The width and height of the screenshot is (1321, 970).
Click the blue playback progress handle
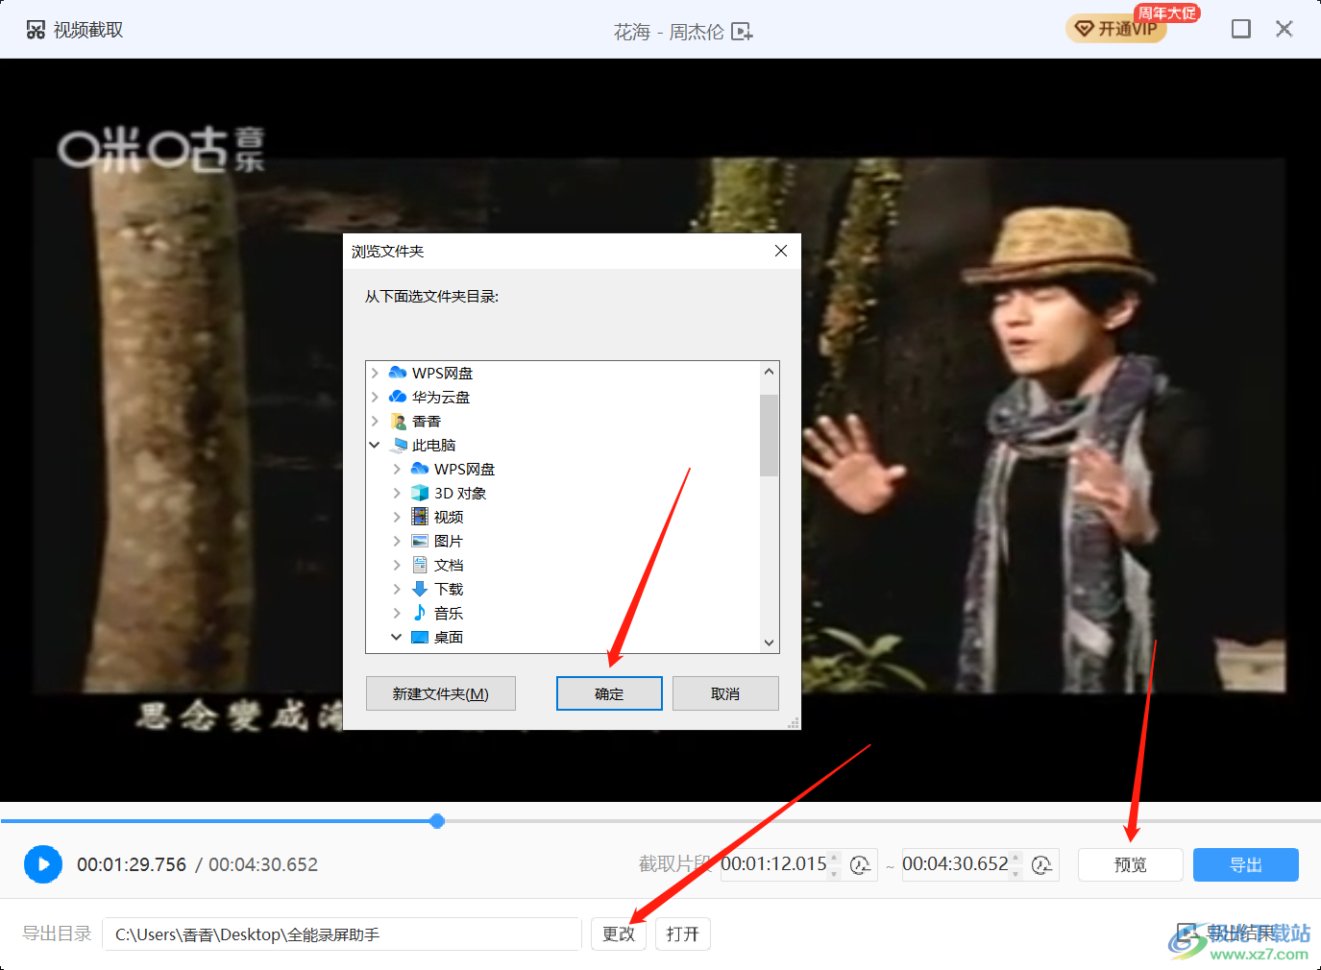click(437, 821)
